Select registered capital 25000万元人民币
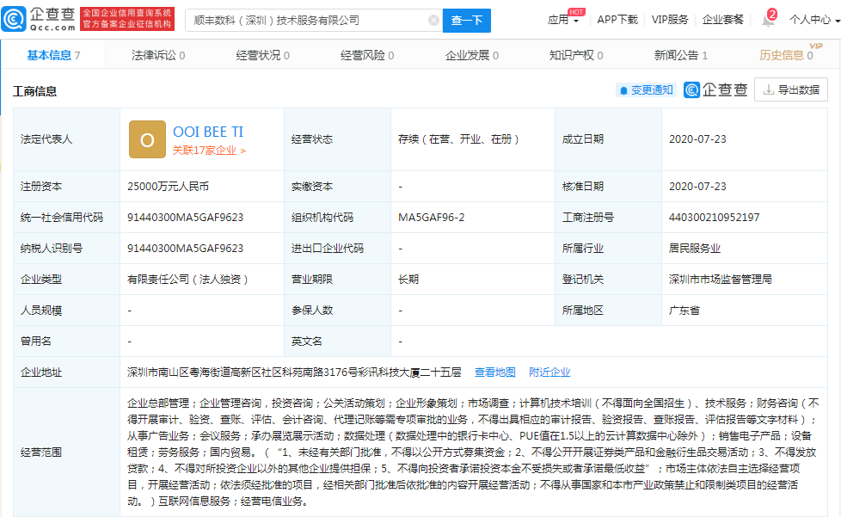 [x=168, y=187]
